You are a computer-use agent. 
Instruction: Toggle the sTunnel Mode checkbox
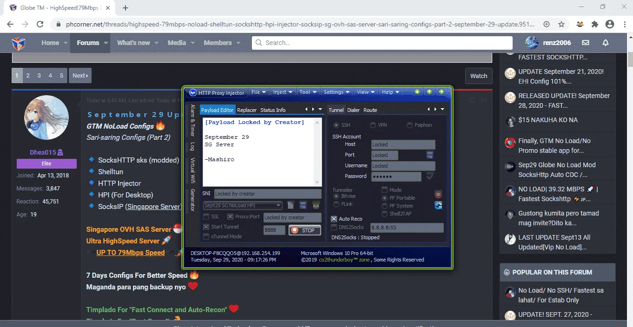pyautogui.click(x=206, y=236)
